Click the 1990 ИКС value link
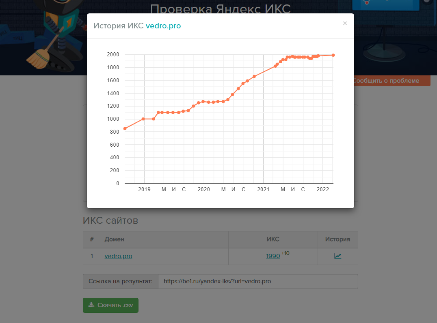437x323 pixels. pos(273,256)
